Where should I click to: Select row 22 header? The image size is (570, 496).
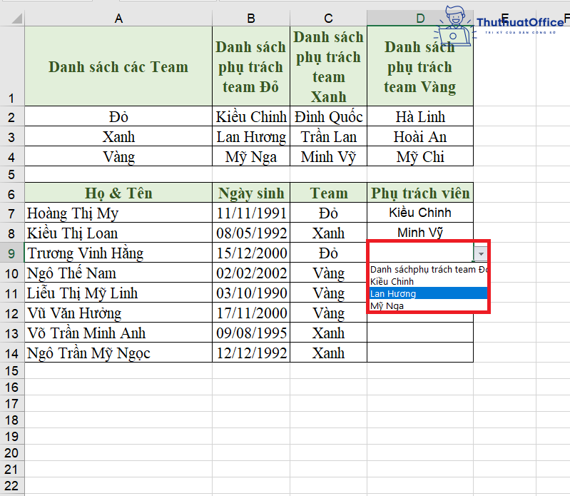coord(12,485)
